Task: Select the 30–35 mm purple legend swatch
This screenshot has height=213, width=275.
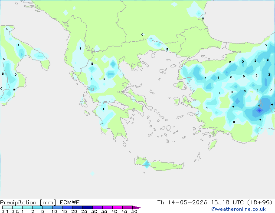Action: [98, 207]
